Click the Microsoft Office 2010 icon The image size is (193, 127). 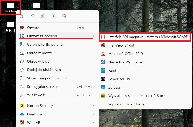(103, 54)
